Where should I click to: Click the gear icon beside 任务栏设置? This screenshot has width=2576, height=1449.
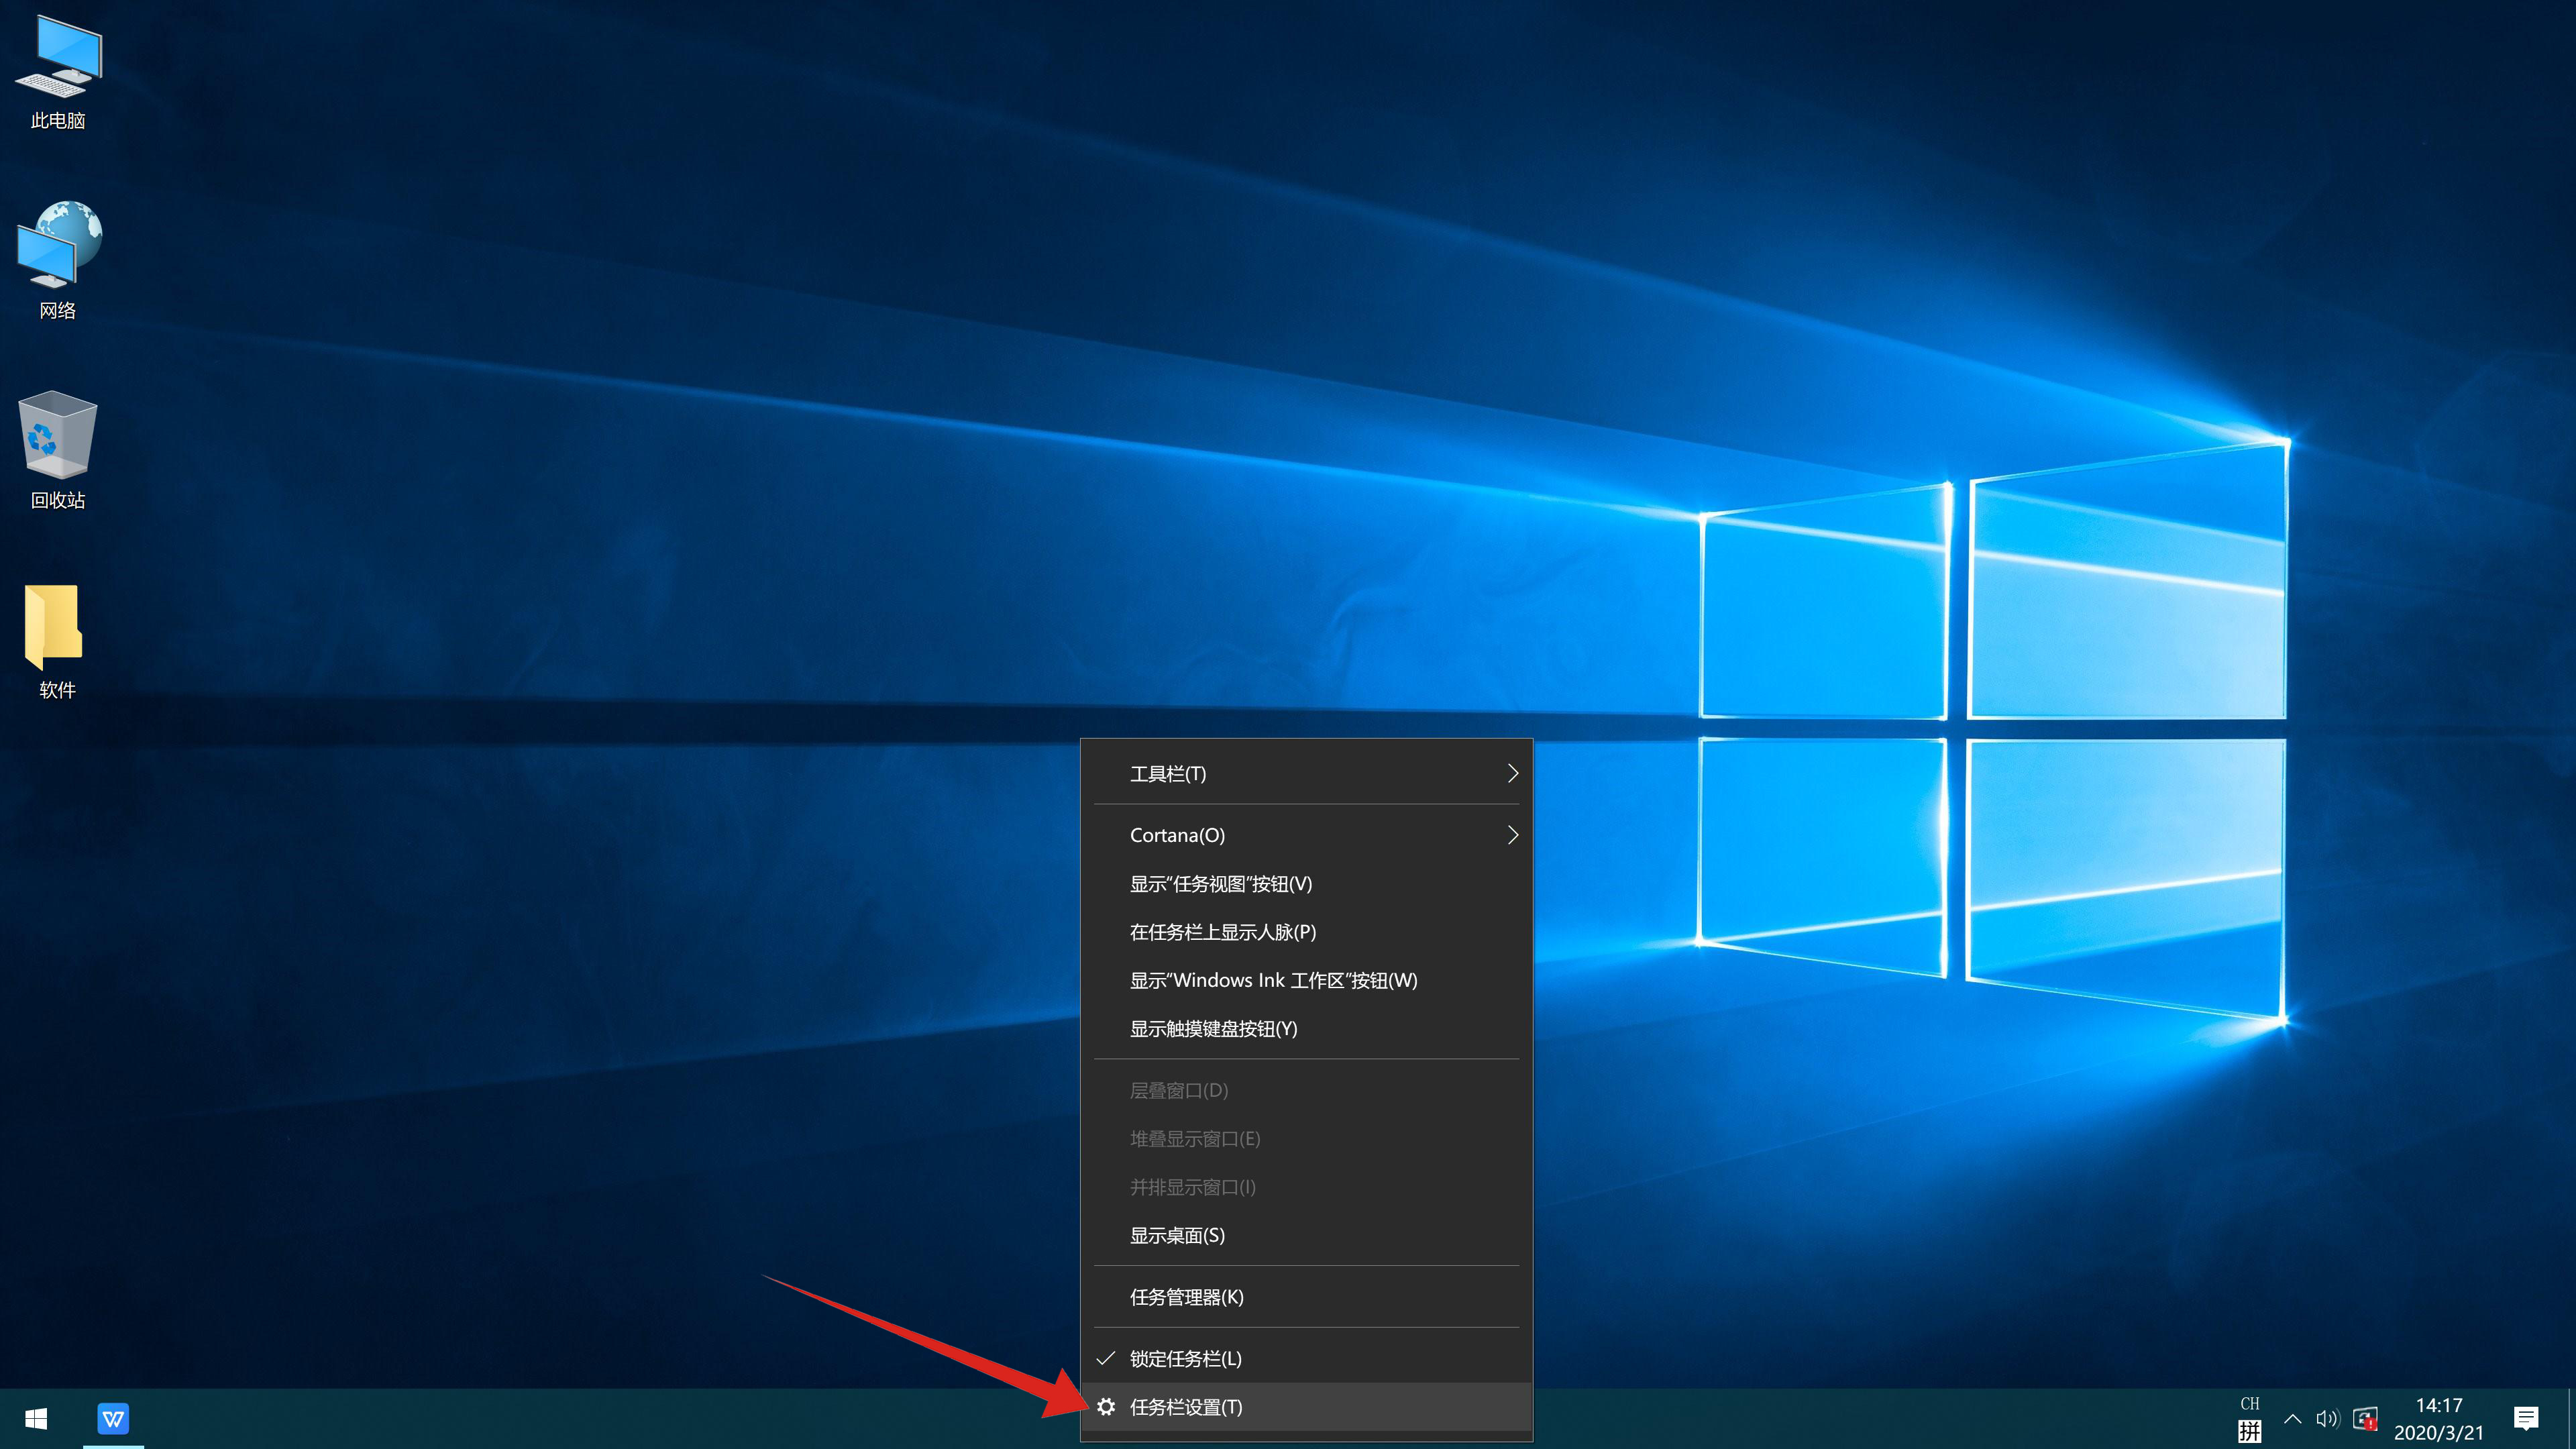pos(1106,1407)
